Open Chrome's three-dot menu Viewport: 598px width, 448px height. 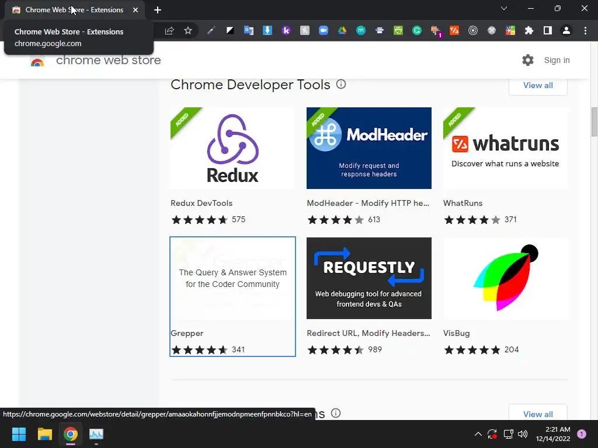[x=585, y=31]
